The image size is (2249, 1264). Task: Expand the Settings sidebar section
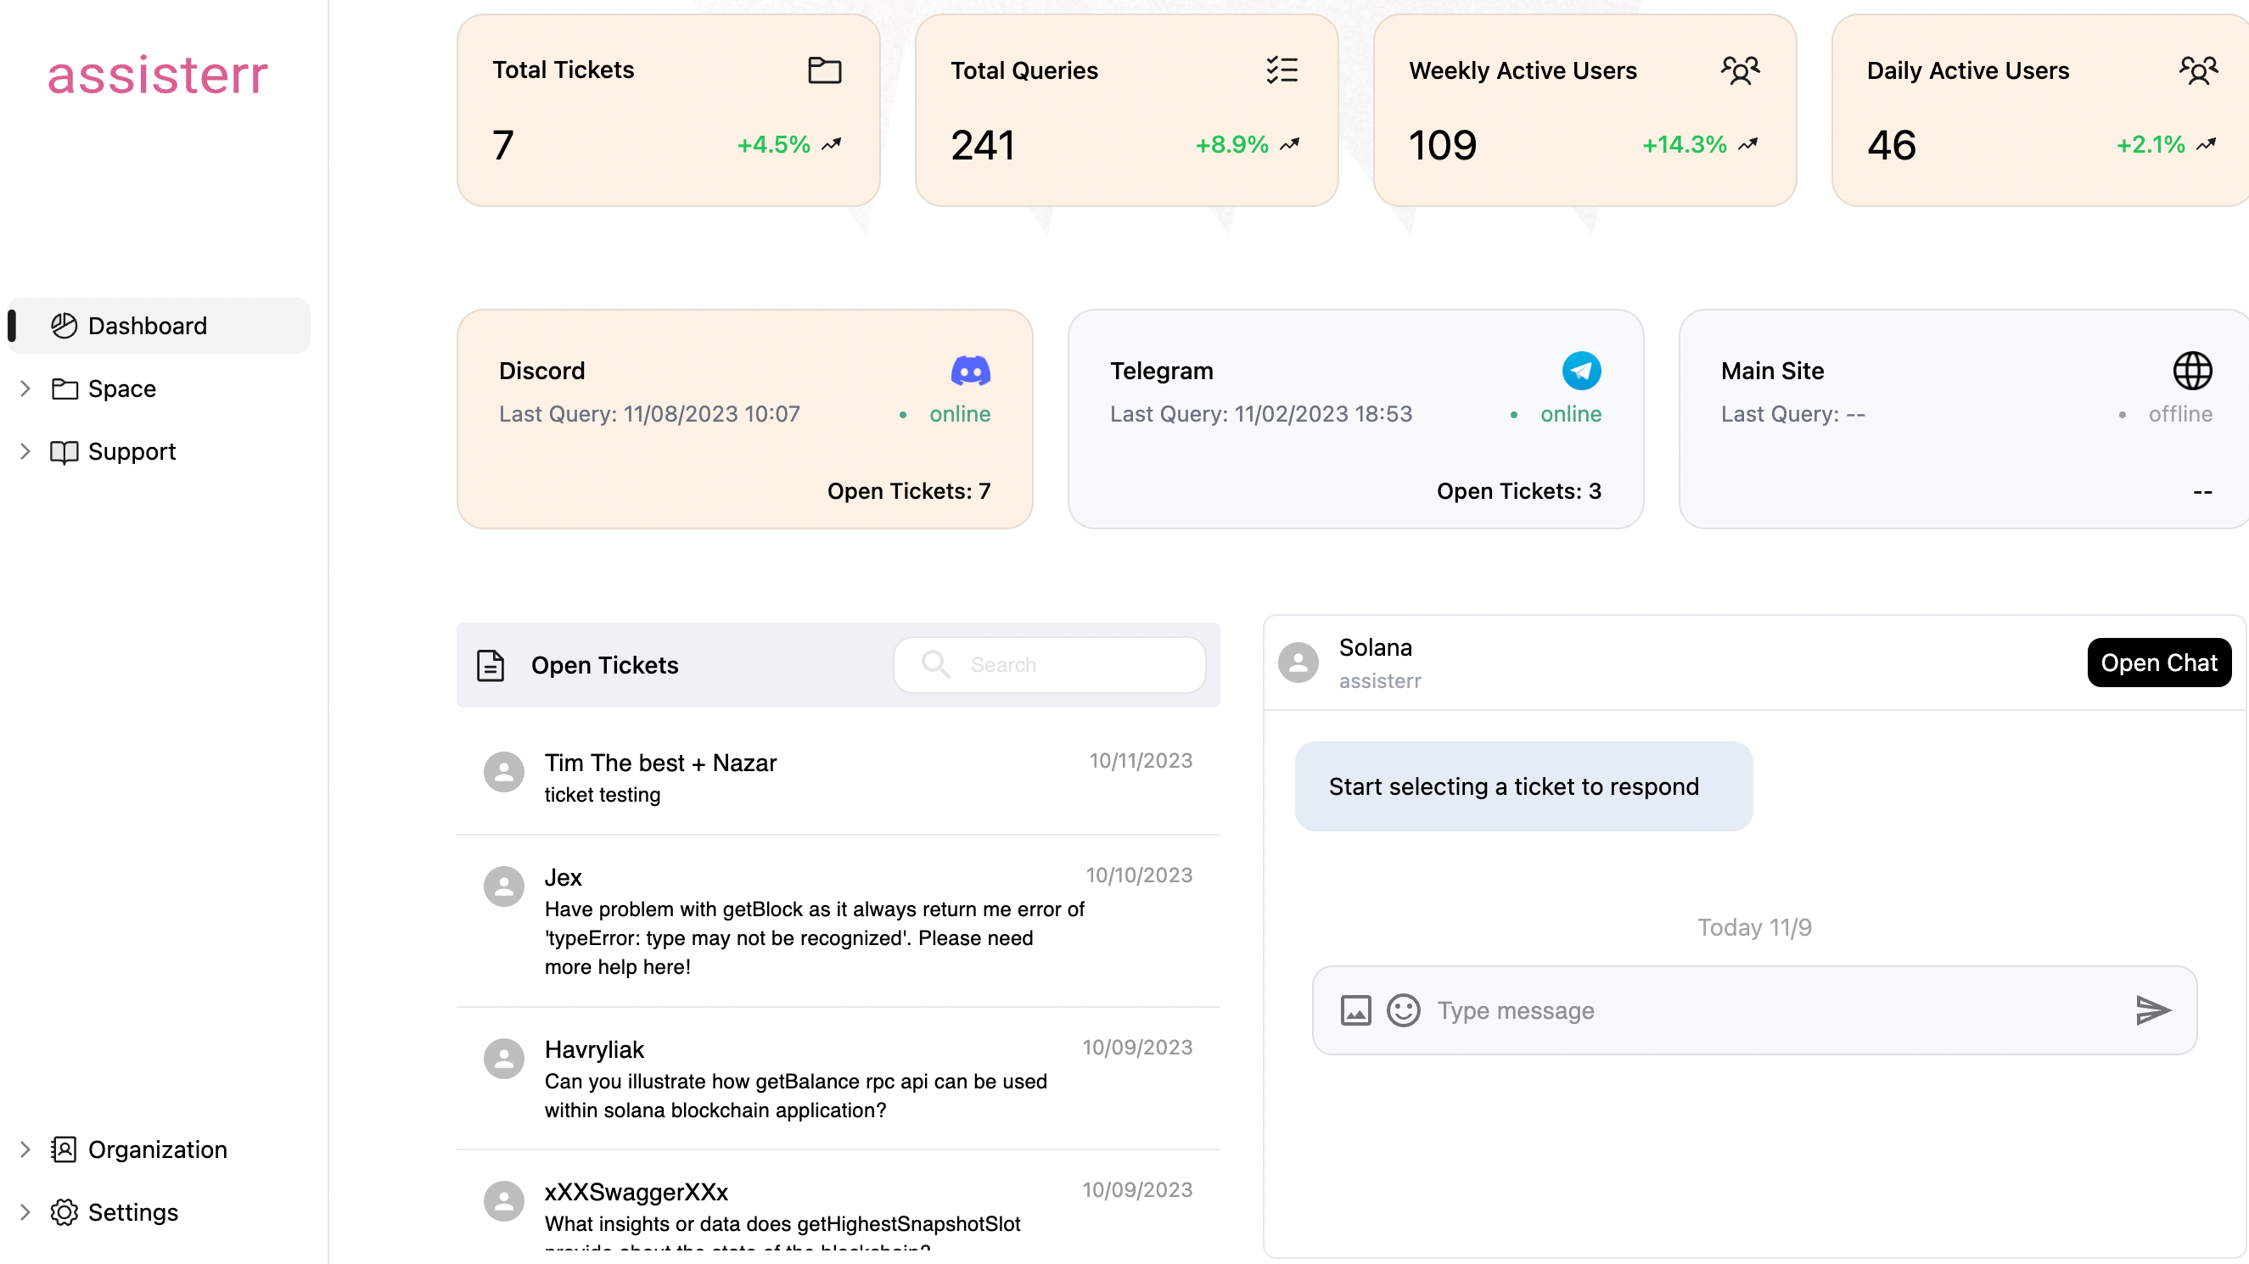(25, 1212)
